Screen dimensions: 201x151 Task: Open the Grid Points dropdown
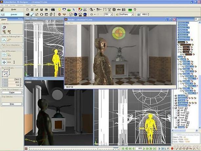click(x=132, y=14)
